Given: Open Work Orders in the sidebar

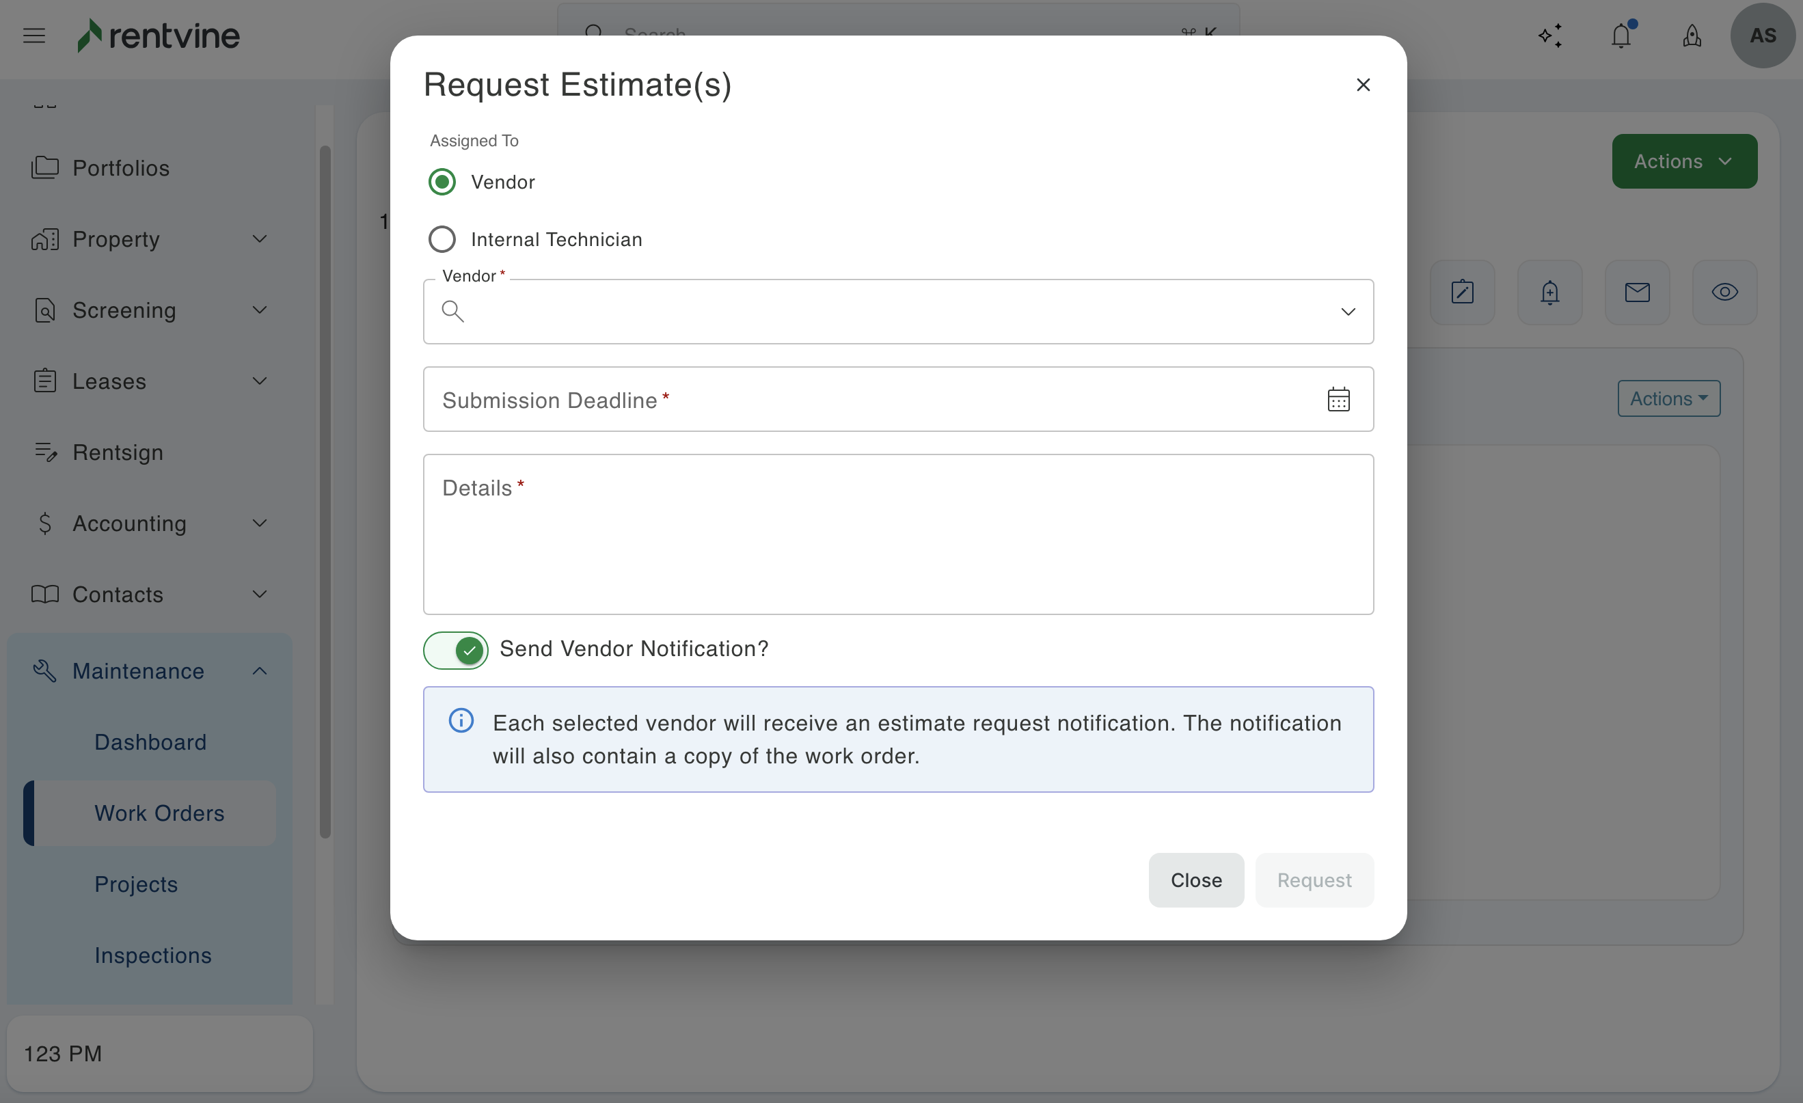Looking at the screenshot, I should (x=159, y=813).
